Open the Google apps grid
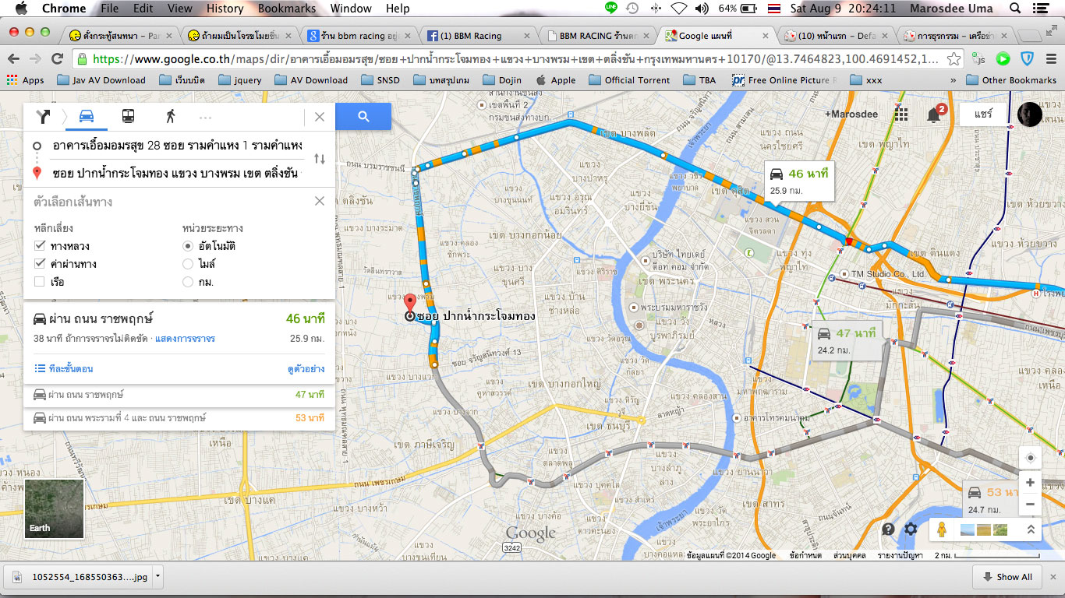The width and height of the screenshot is (1065, 598). coord(901,114)
